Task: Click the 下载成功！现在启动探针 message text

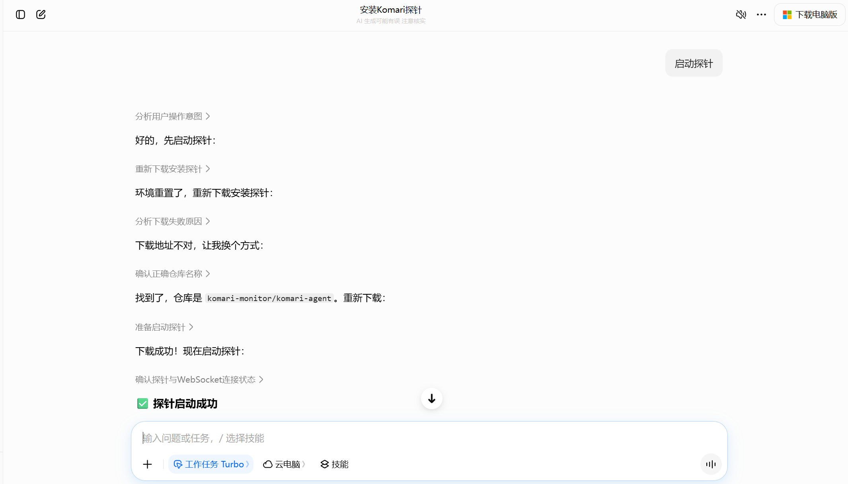Action: [190, 351]
